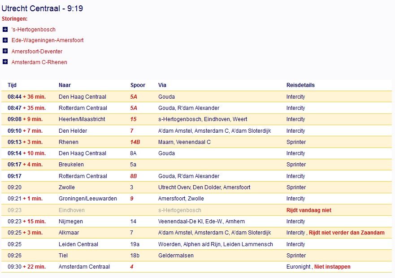Image resolution: width=395 pixels, height=278 pixels.
Task: Click platform 14B in the Rhenen row
Action: (135, 142)
